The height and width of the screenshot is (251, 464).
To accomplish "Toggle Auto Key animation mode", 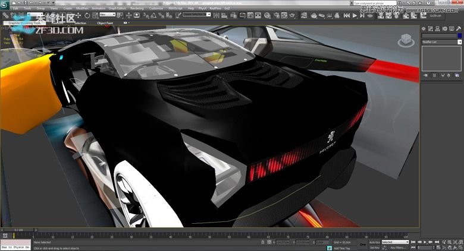I will point(374,242).
